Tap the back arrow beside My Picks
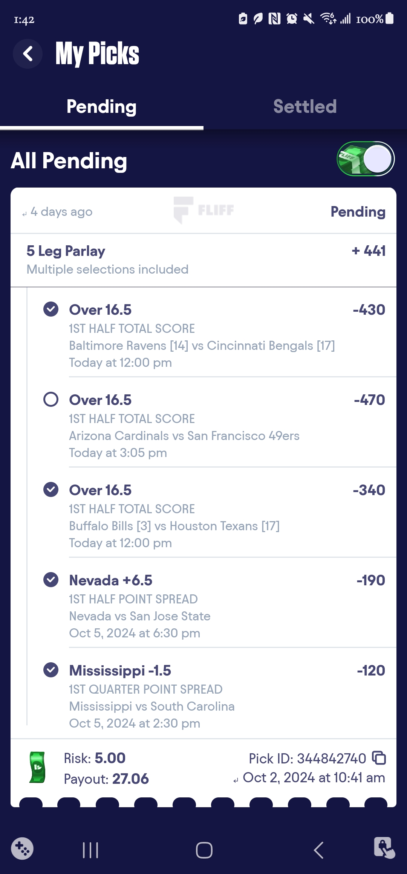This screenshot has height=874, width=407. coord(28,54)
